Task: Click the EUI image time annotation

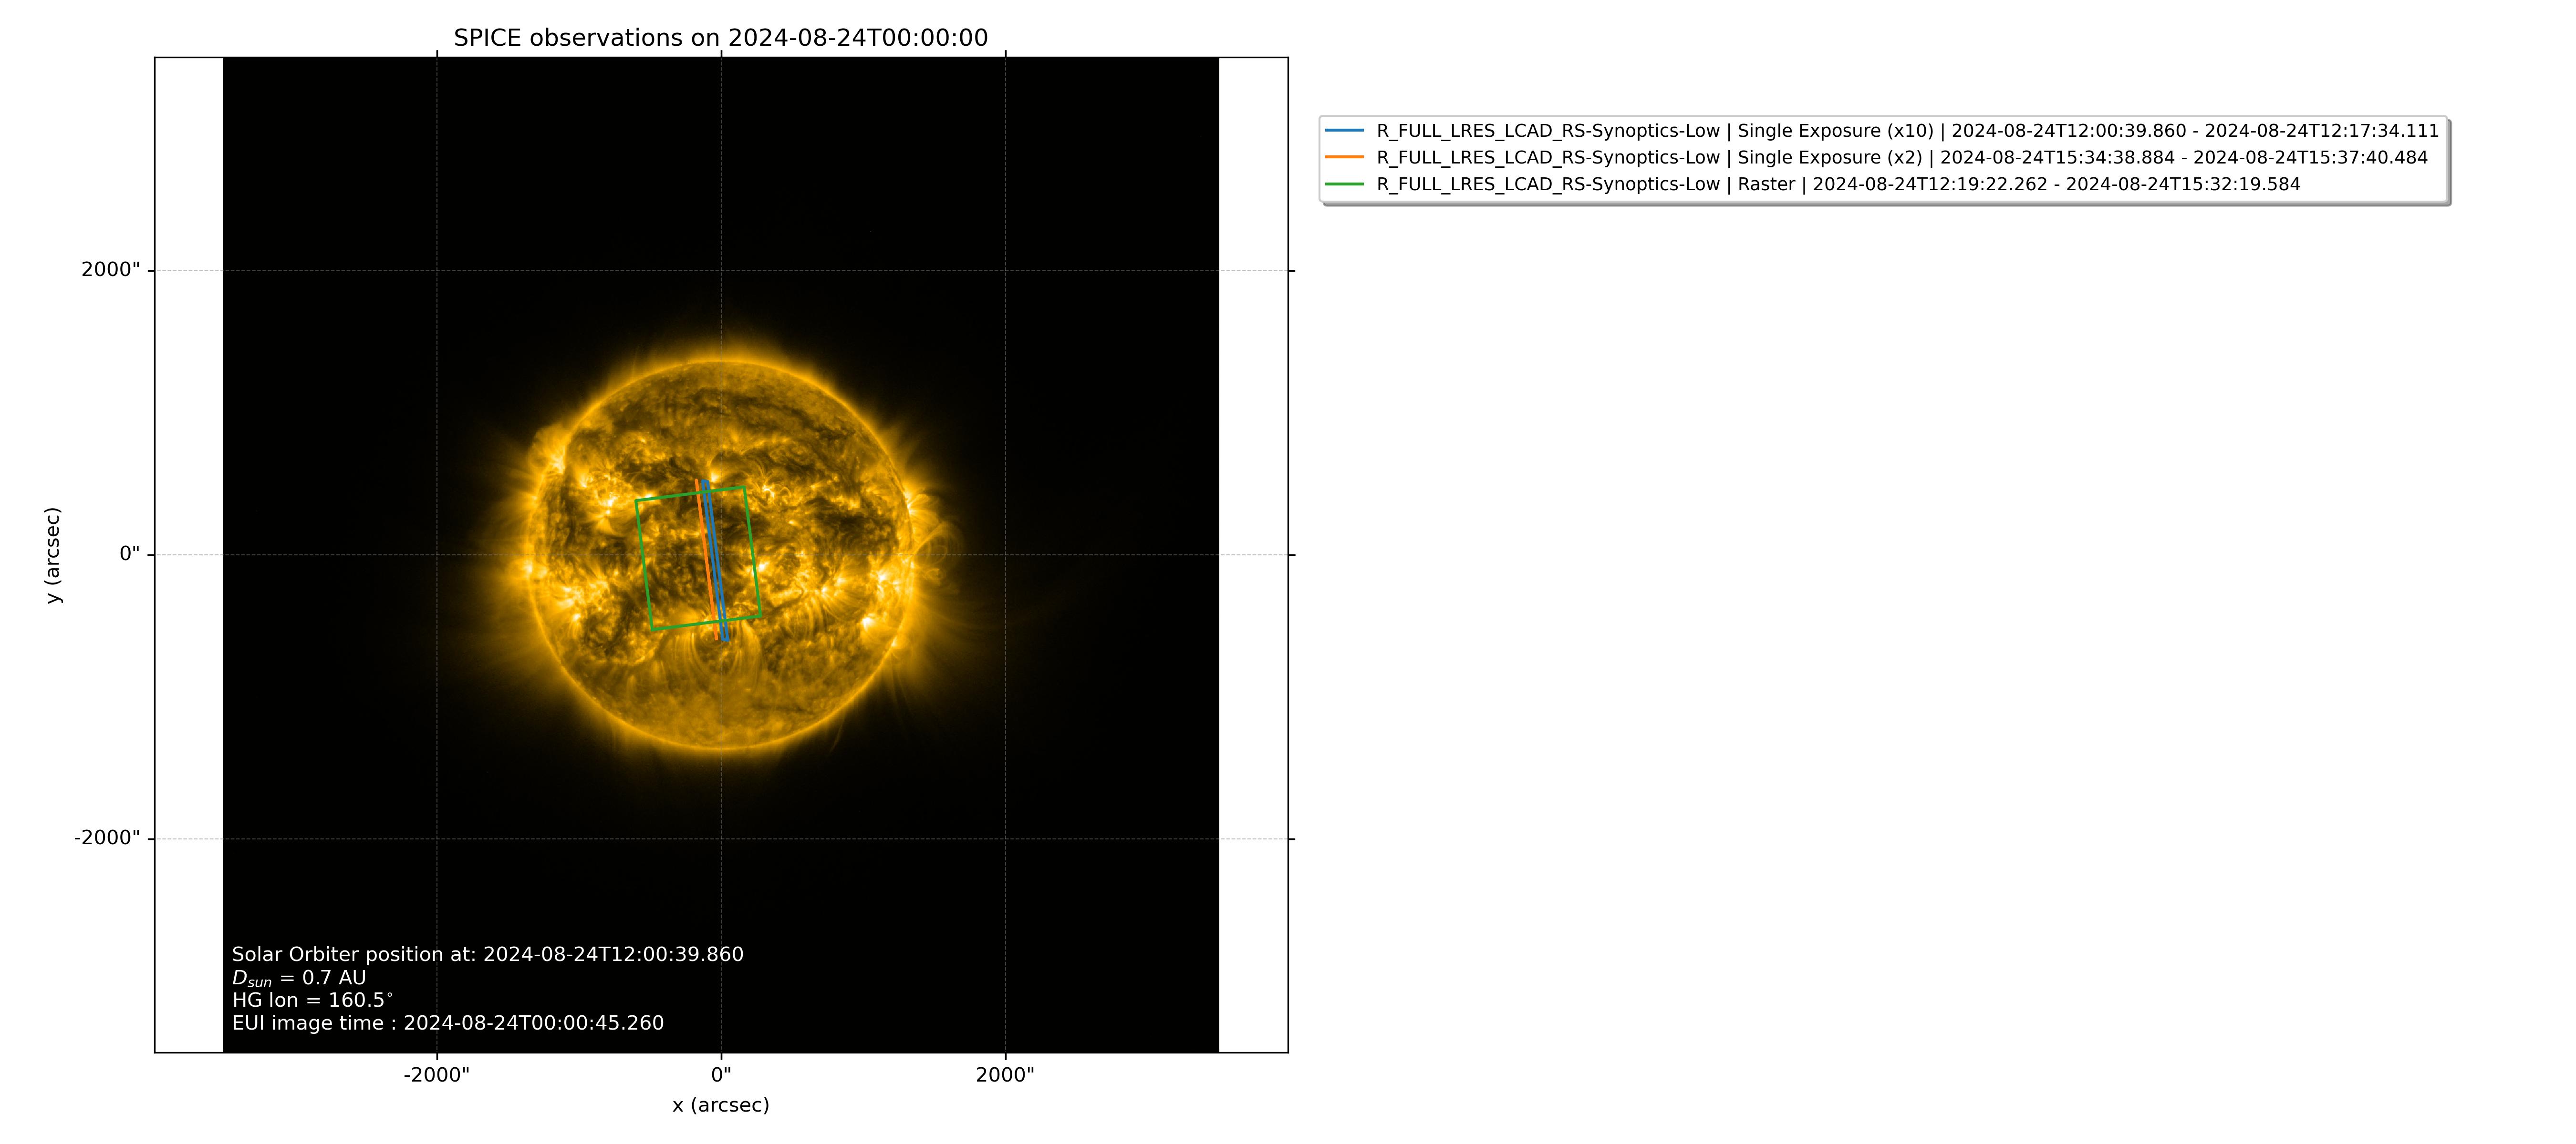Action: 447,1023
